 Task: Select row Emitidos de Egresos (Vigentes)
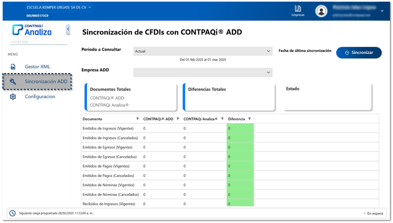pyautogui.click(x=230, y=147)
